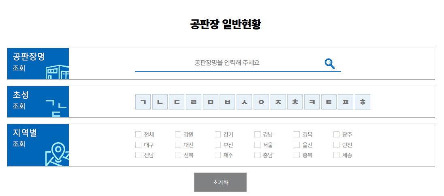
Task: Click the magnifier search icon
Action: coord(330,63)
